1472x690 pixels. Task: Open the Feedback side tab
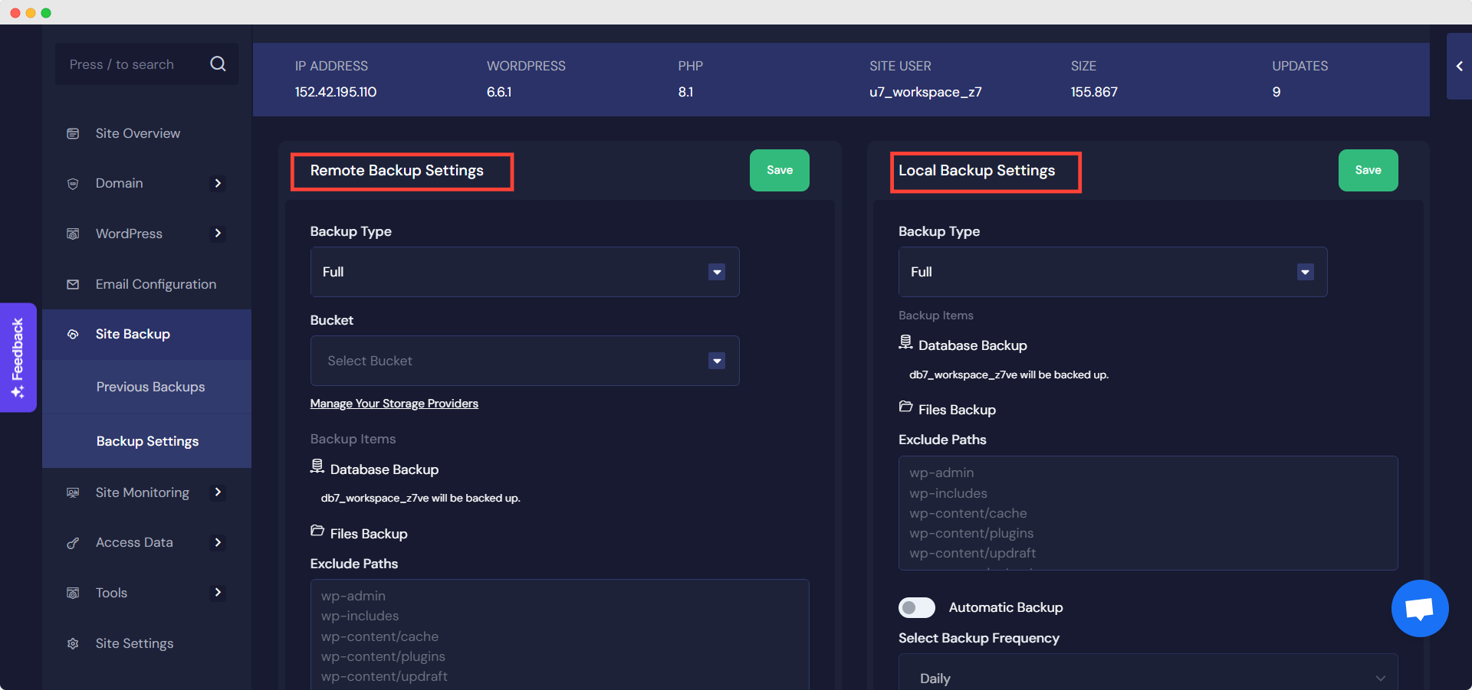coord(18,358)
